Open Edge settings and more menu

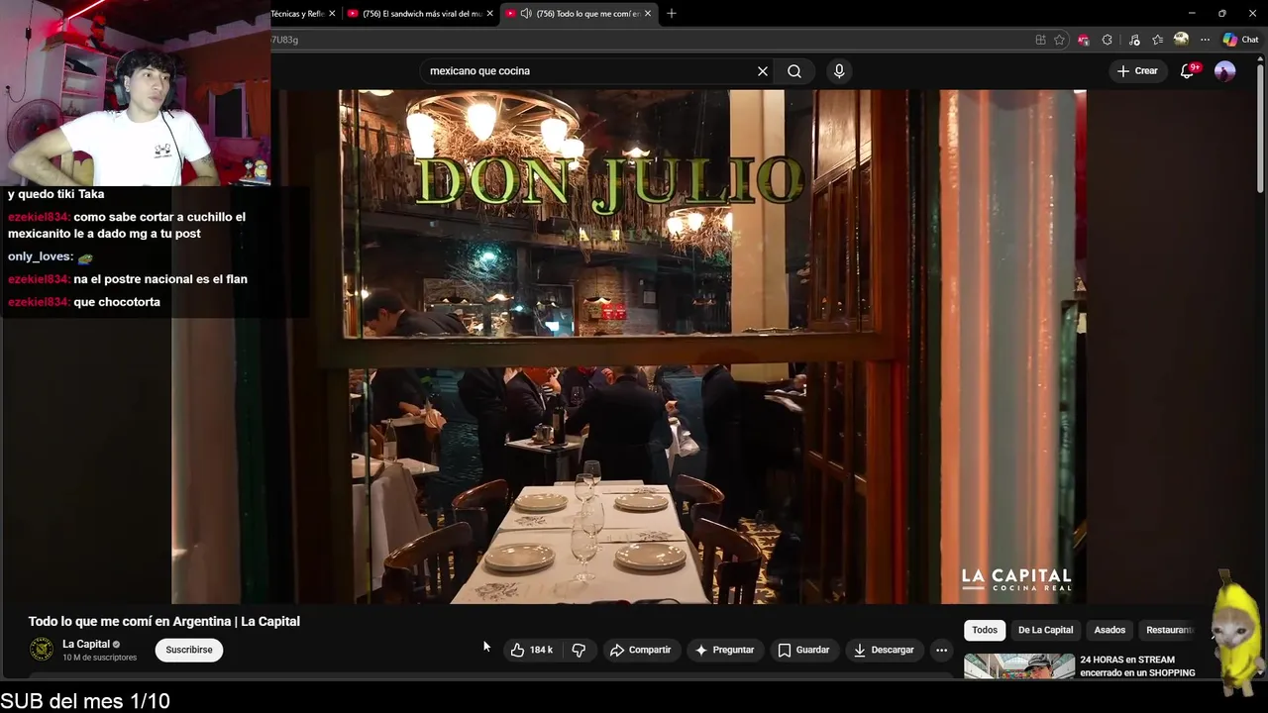point(1205,40)
